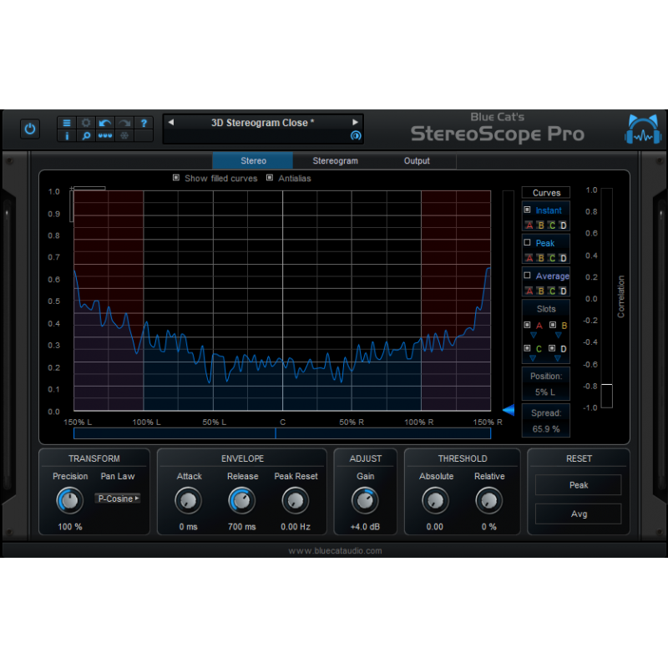Click the redo arrow icon
668x668 pixels.
[x=124, y=122]
